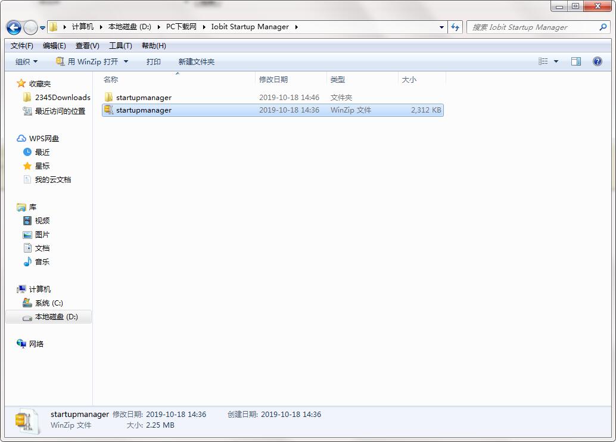Viewport: 616px width, 442px height.
Task: Expand arrow after Iobit Startup Manager breadcrumb
Action: coord(296,27)
